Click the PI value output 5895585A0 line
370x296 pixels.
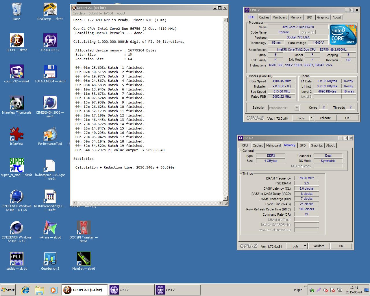[120, 150]
